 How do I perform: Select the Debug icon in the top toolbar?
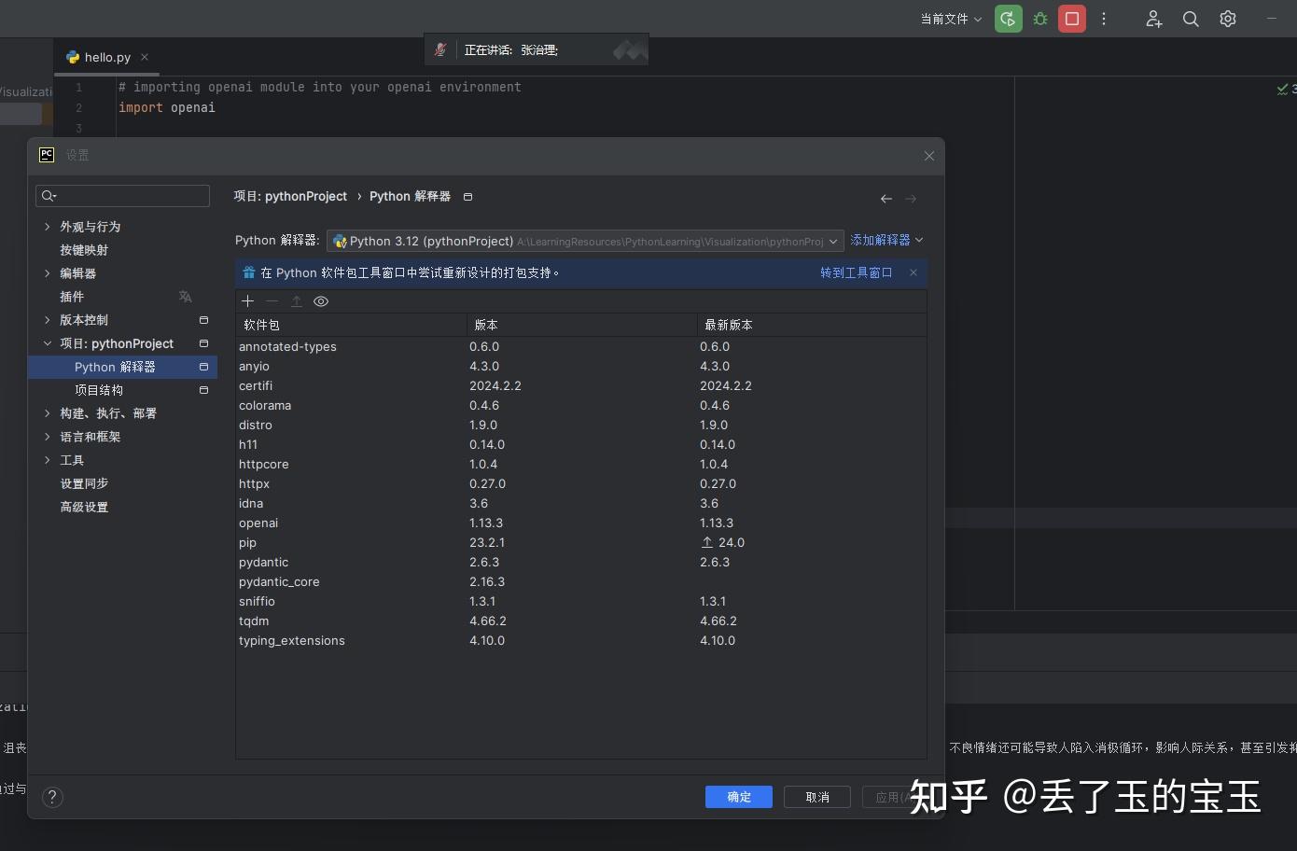(1040, 19)
